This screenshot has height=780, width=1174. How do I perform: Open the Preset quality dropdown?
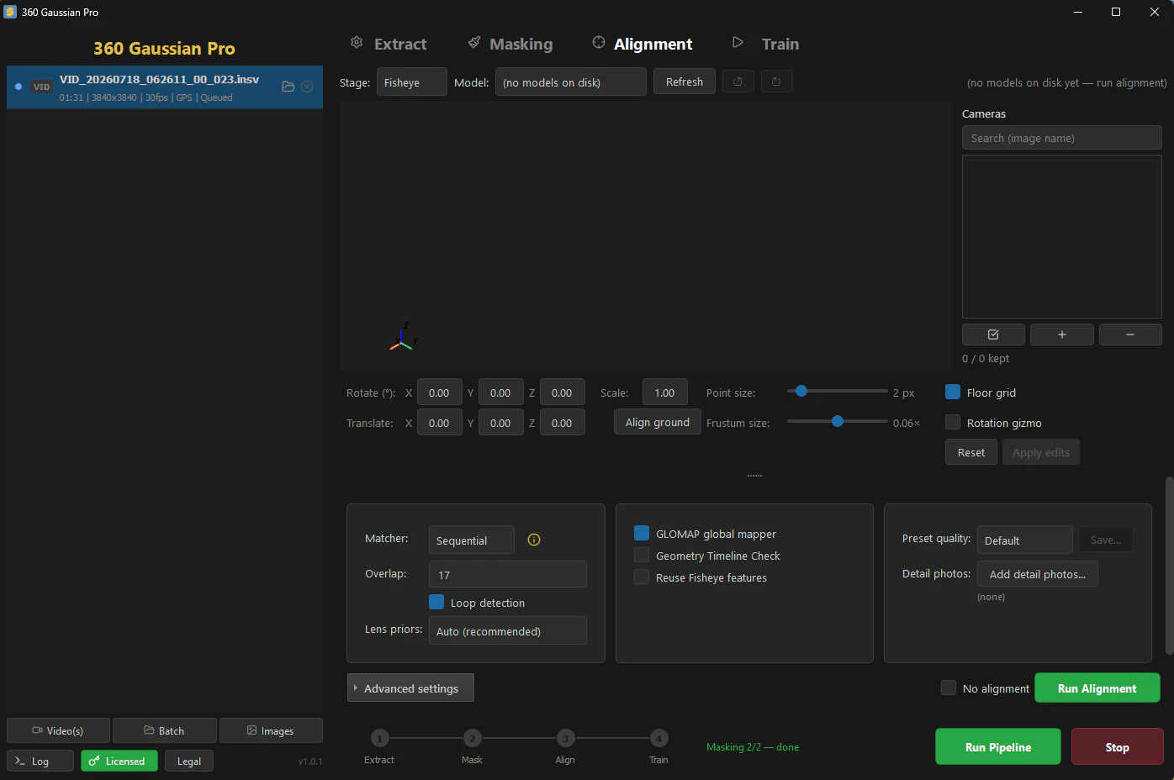click(x=1025, y=540)
